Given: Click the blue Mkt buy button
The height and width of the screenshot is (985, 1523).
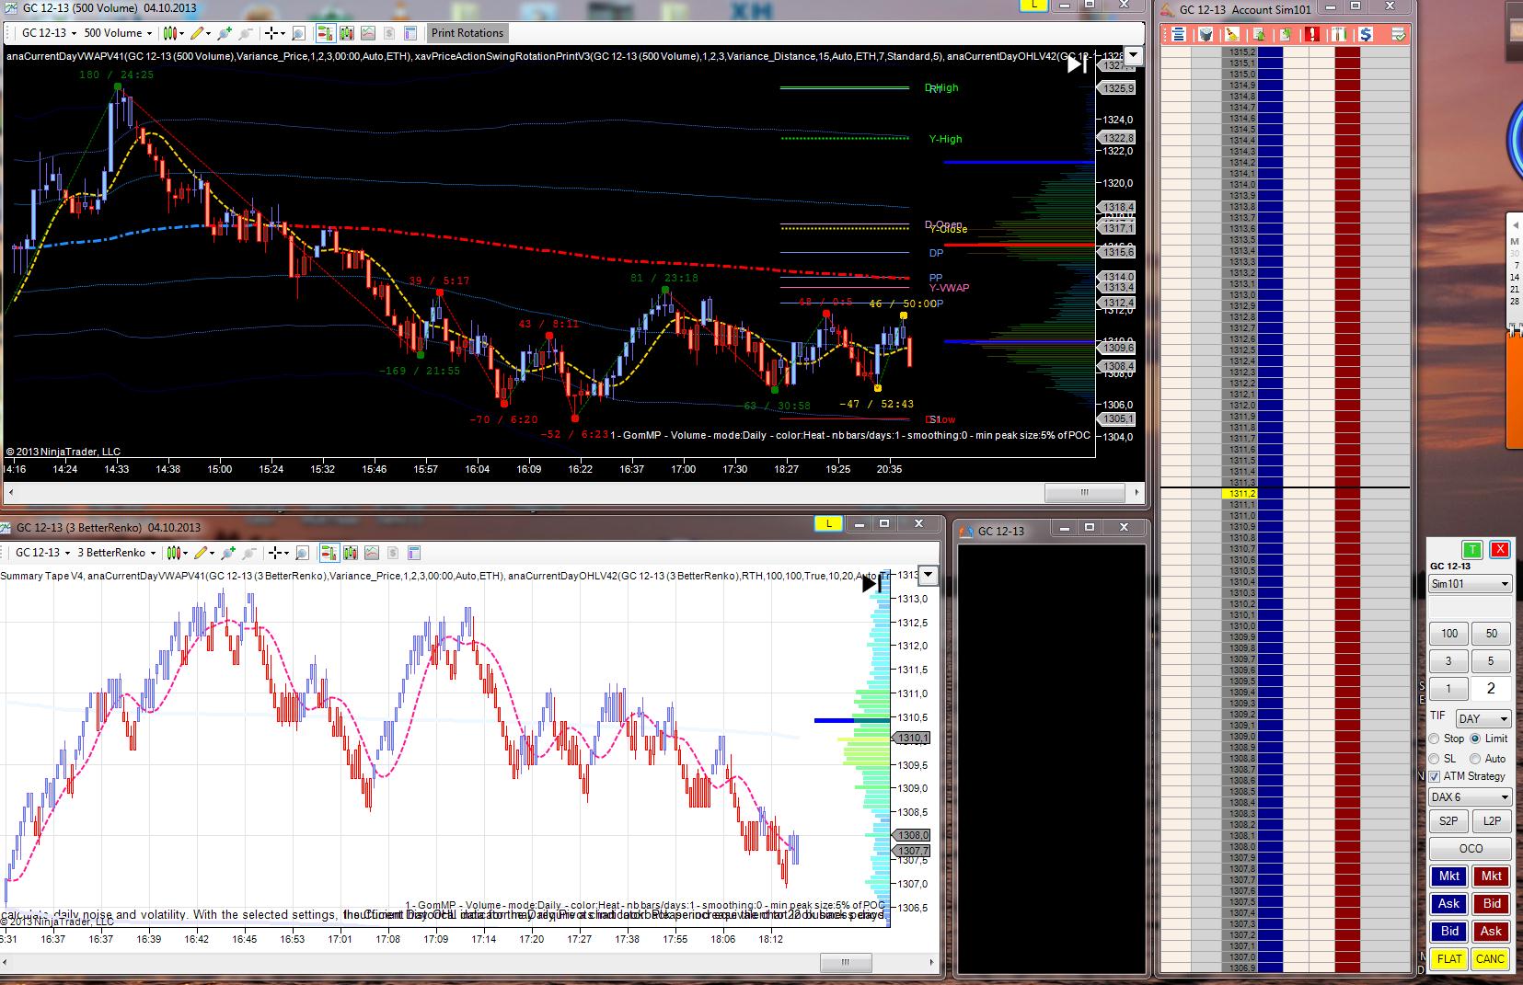Looking at the screenshot, I should (1448, 876).
